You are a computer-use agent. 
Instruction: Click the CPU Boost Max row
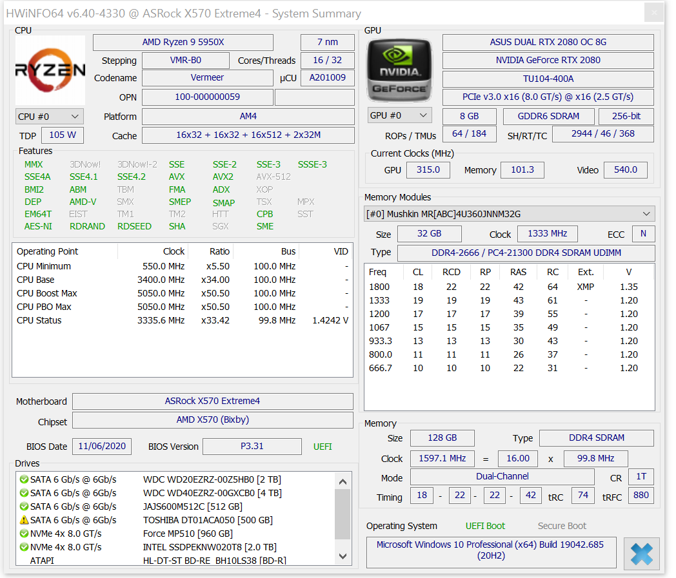183,293
